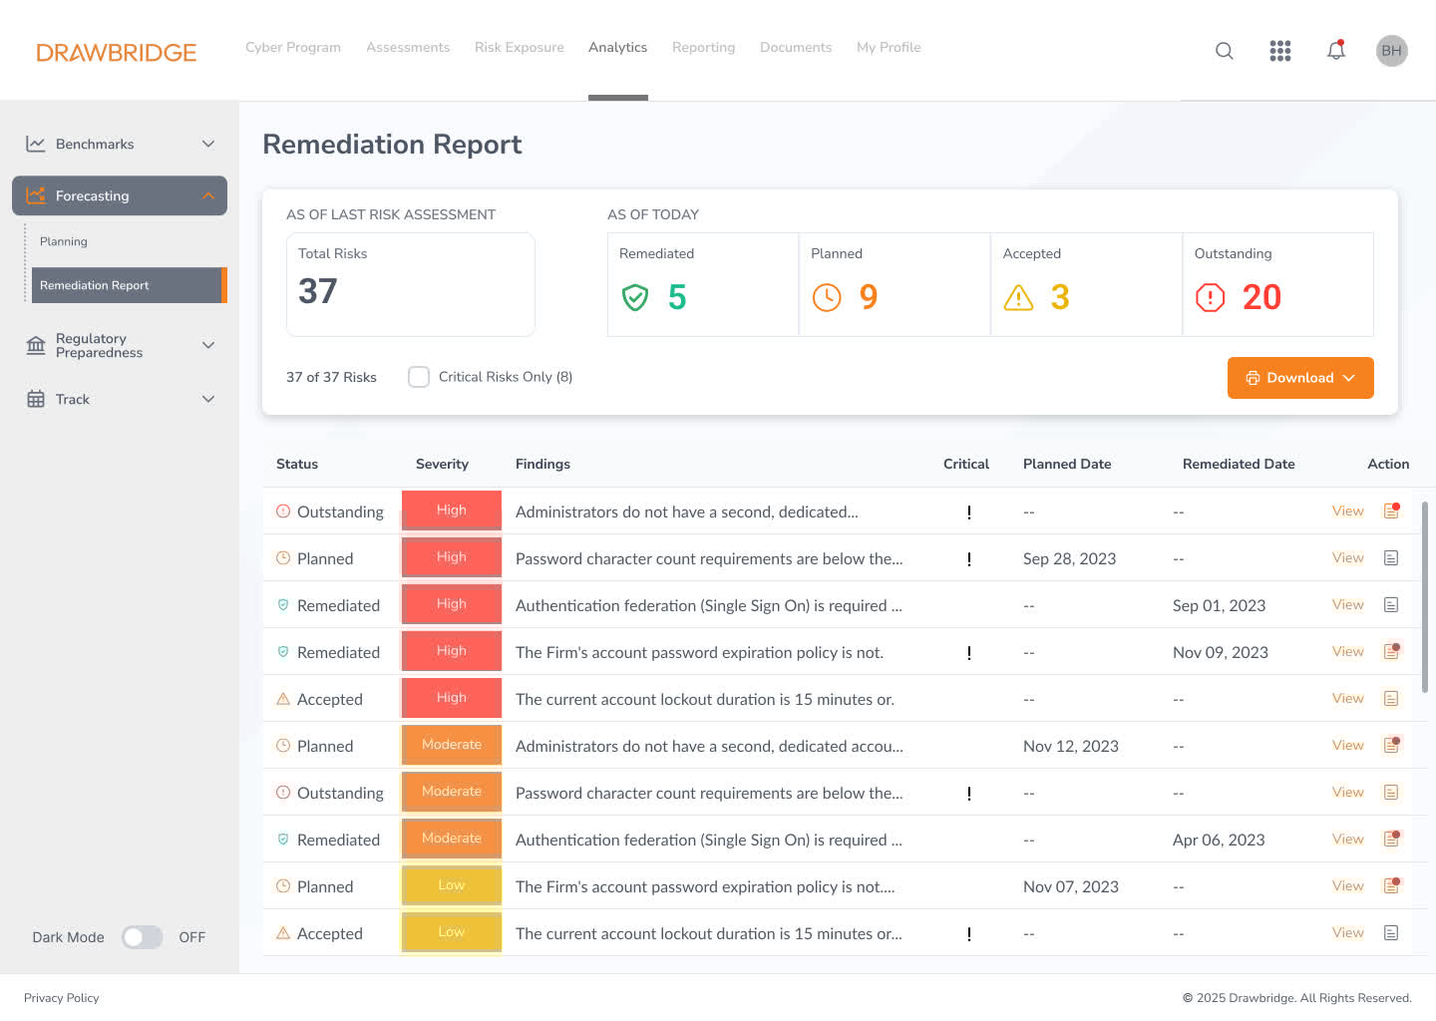
Task: Open the apps grid menu
Action: [x=1279, y=51]
